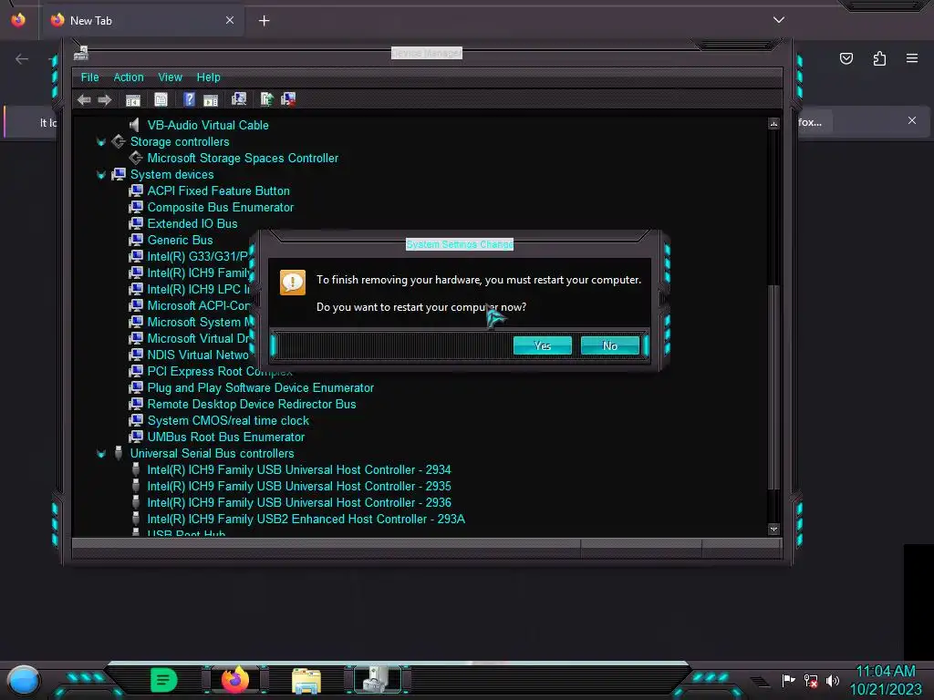This screenshot has height=700, width=934.
Task: Click the speaker icon beside VB-Audio Virtual Cable
Action: 135,125
